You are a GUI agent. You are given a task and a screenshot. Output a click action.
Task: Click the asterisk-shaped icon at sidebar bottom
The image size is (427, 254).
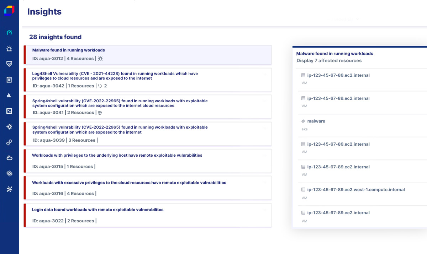click(10, 189)
